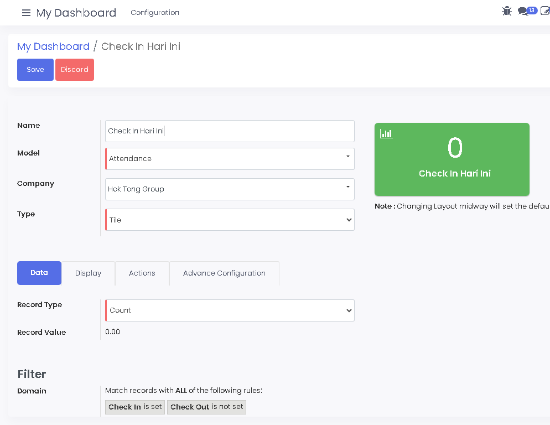This screenshot has height=425, width=550.
Task: Open the Advance Configuration tab
Action: pos(224,273)
